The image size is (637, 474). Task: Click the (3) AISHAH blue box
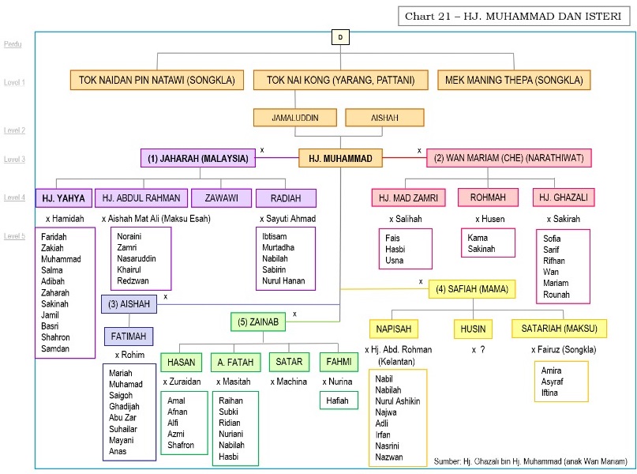129,304
